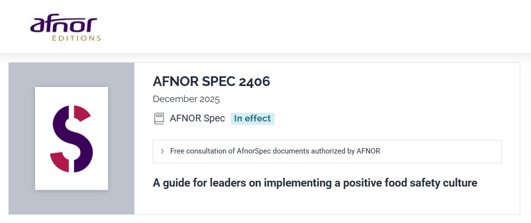Click the gold ÉDITIONS text under the logo
The image size is (531, 223).
click(76, 38)
